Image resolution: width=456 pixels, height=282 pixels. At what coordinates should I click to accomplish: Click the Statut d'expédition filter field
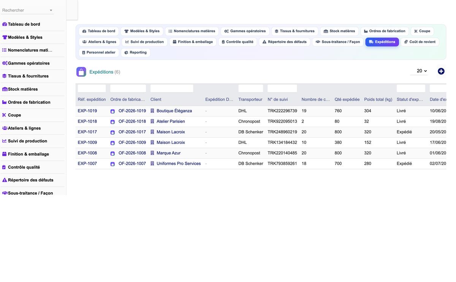coord(411,88)
